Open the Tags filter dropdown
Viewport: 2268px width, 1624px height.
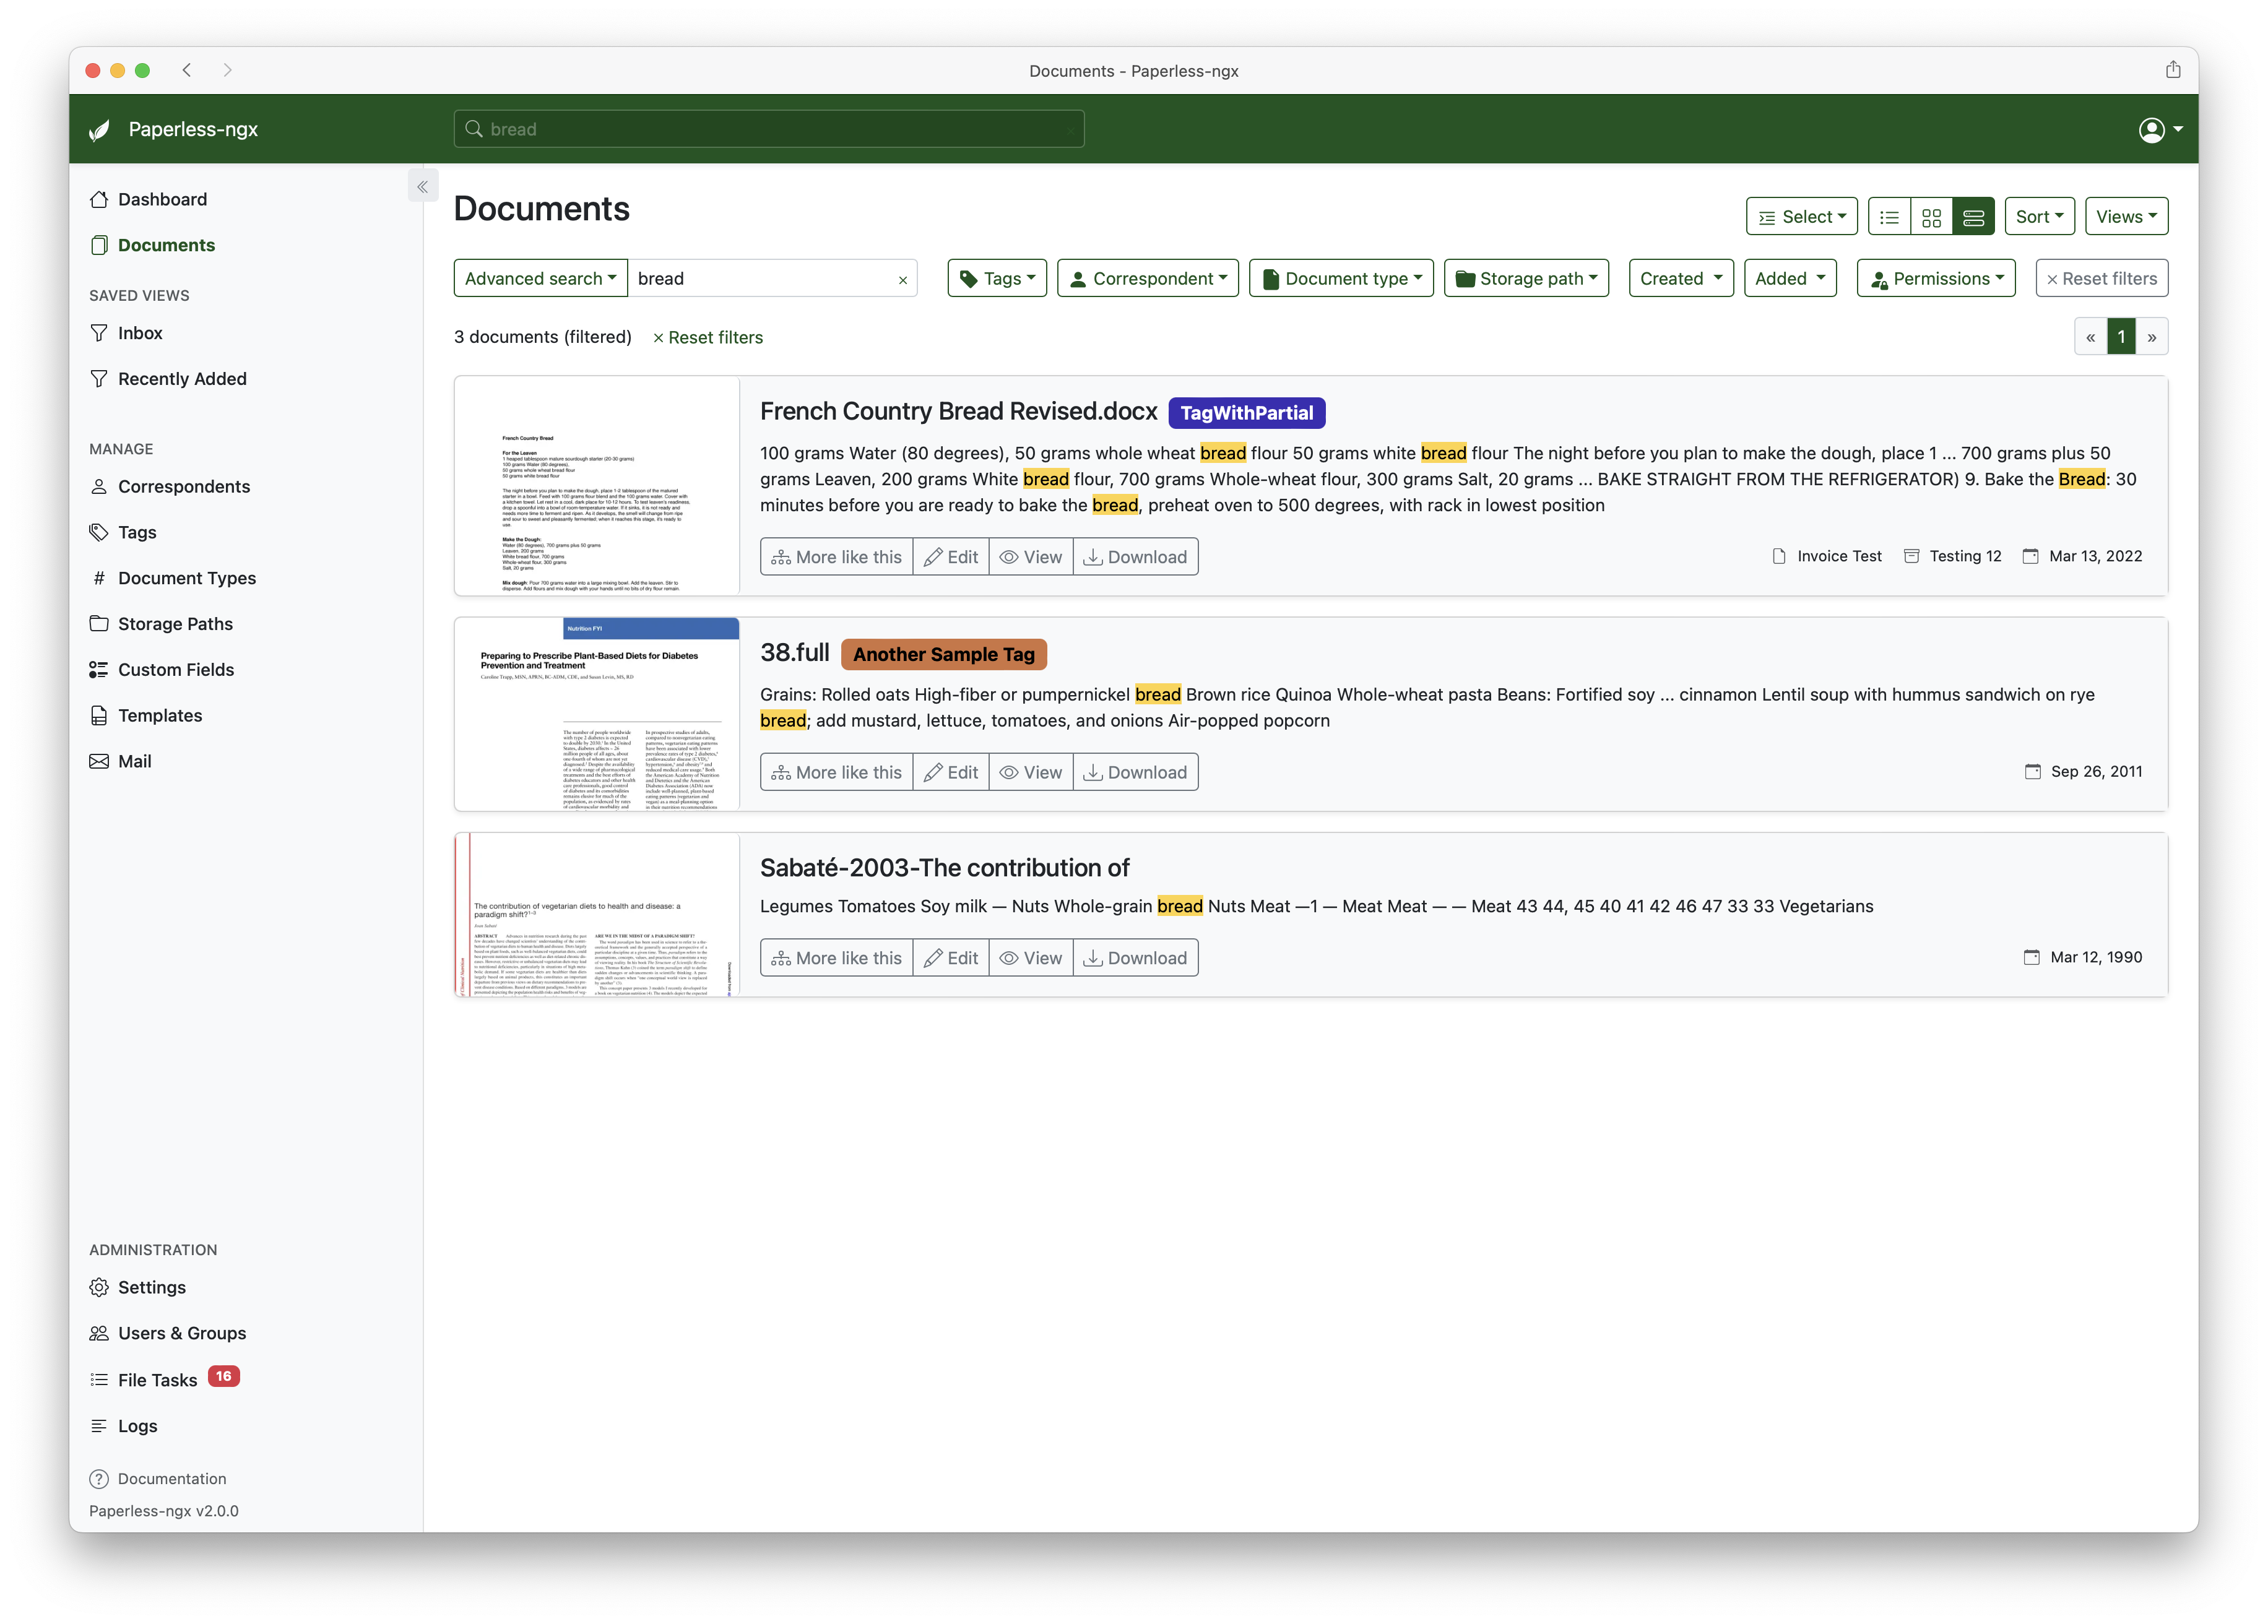[996, 279]
